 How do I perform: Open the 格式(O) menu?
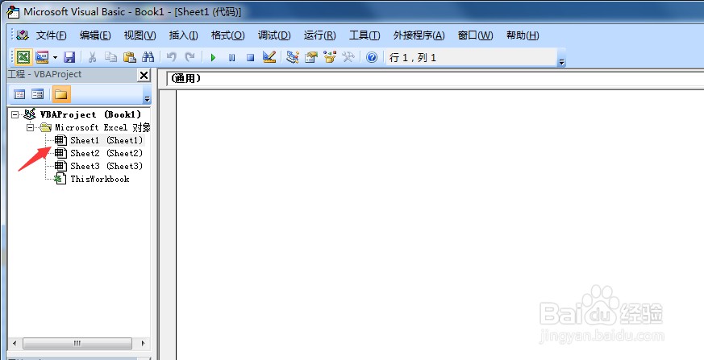coord(227,35)
